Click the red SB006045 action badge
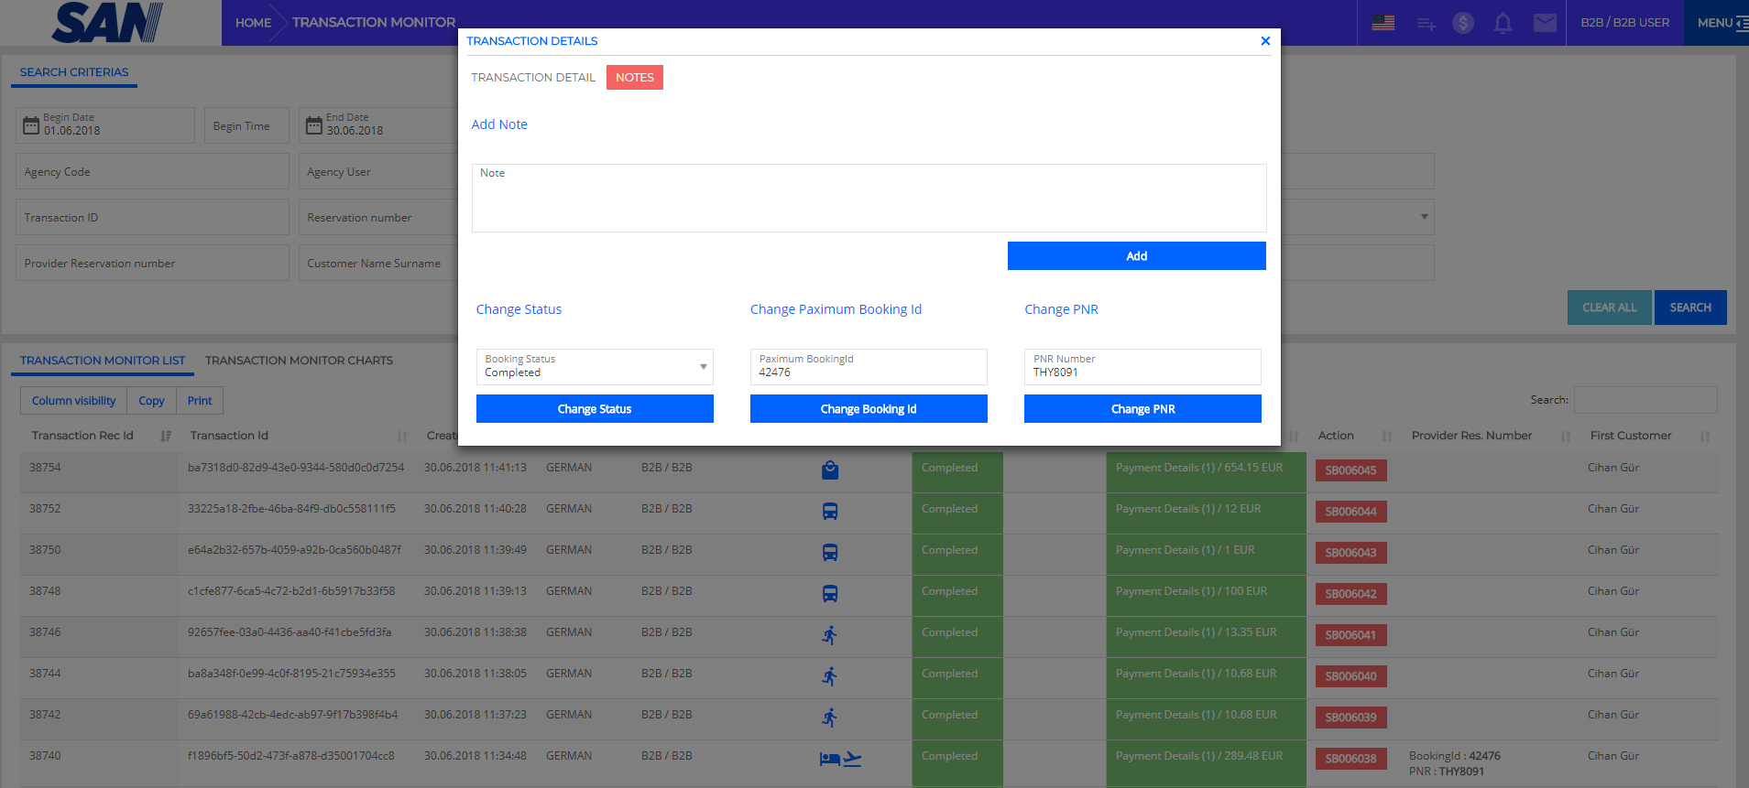This screenshot has height=788, width=1749. 1350,470
